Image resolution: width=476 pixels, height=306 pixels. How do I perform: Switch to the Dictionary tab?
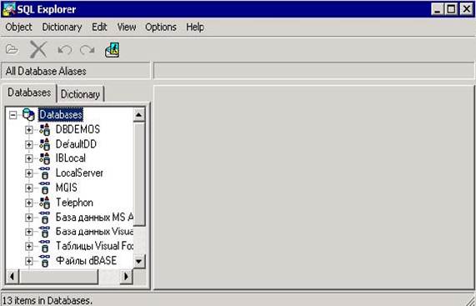(81, 94)
